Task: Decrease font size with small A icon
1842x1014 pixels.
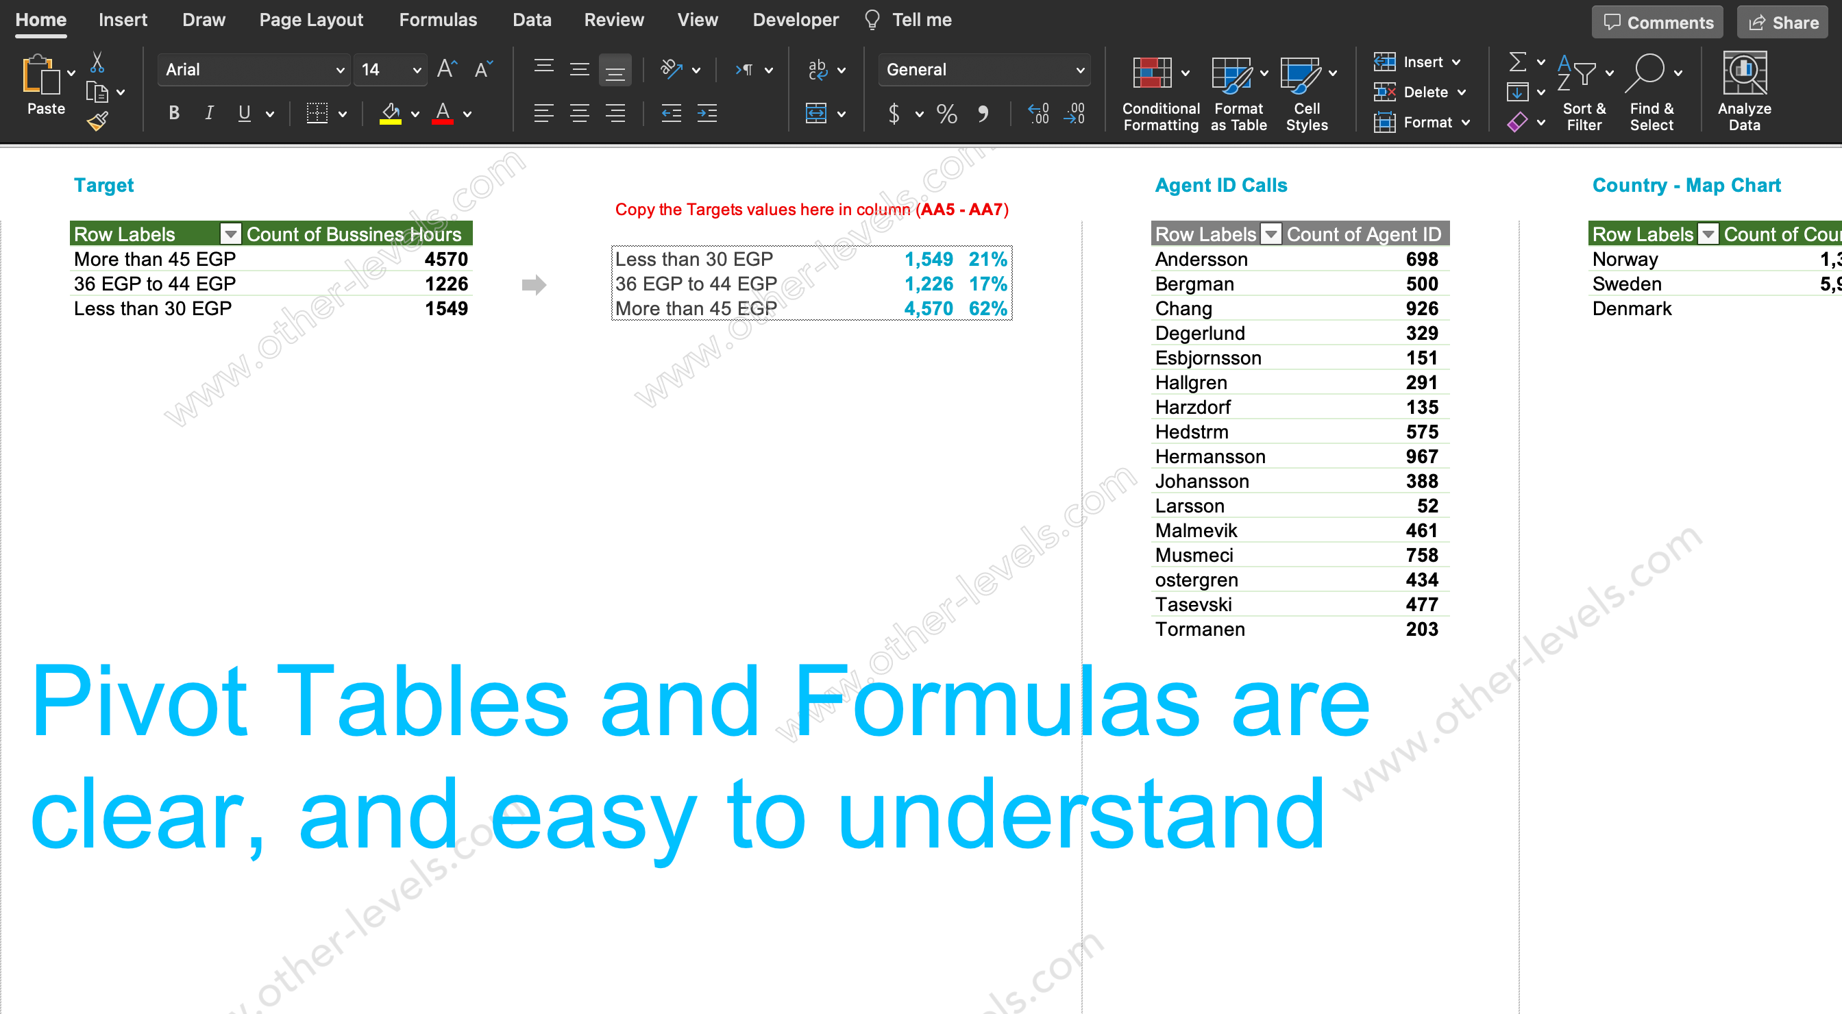Action: click(x=483, y=69)
